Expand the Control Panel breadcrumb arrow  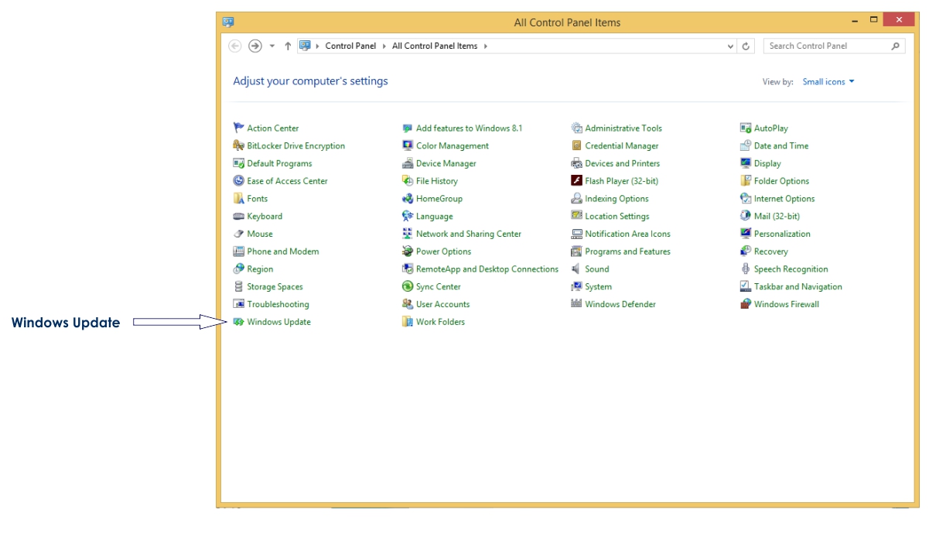point(384,46)
